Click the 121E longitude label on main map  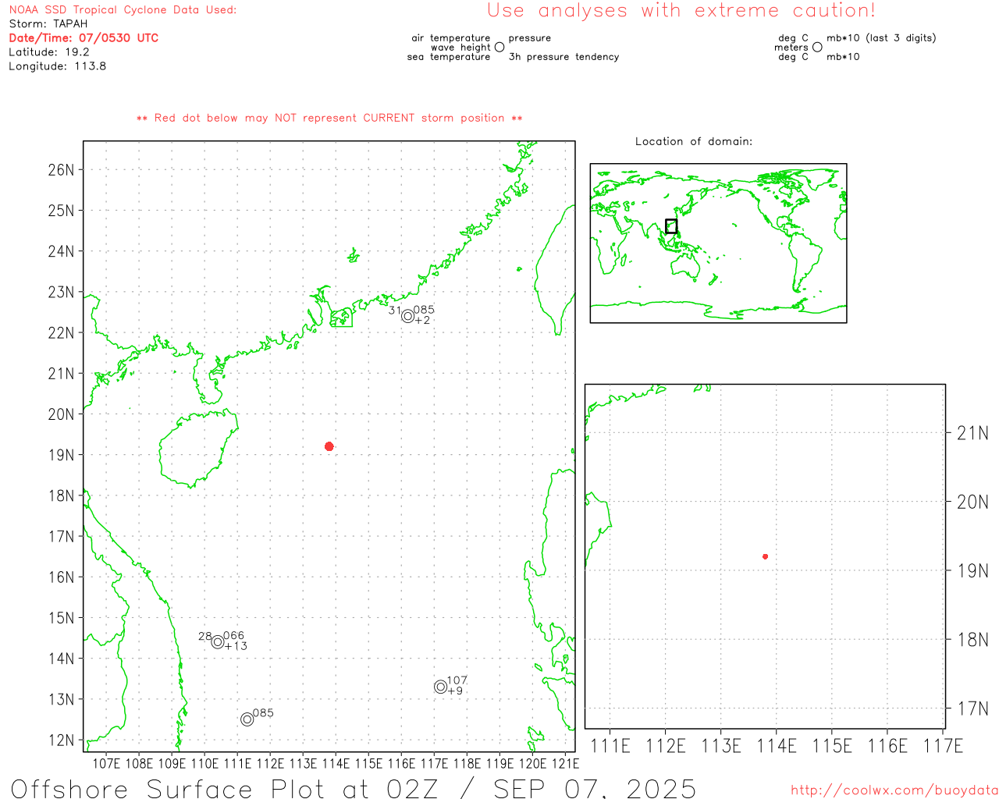coord(565,763)
